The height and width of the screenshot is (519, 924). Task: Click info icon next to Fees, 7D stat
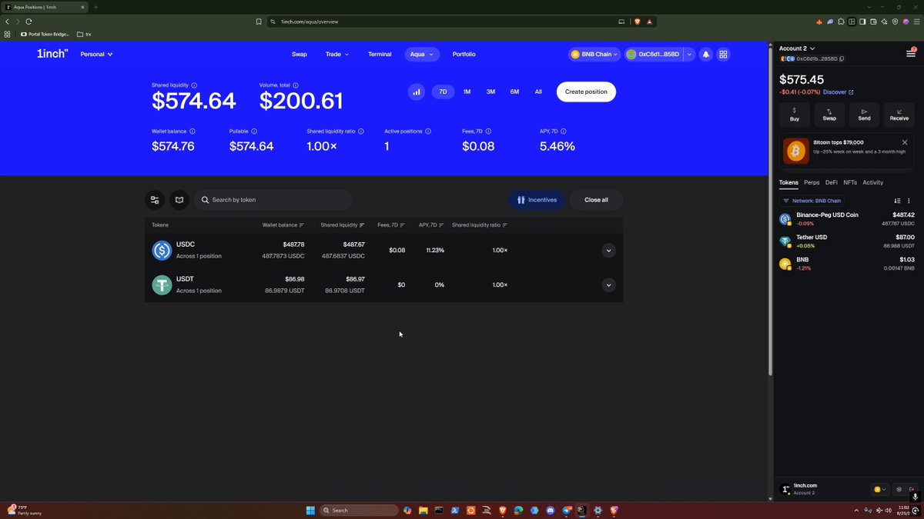(489, 131)
